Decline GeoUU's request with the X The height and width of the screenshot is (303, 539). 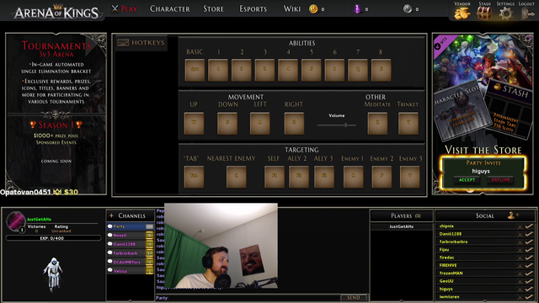[520, 282]
